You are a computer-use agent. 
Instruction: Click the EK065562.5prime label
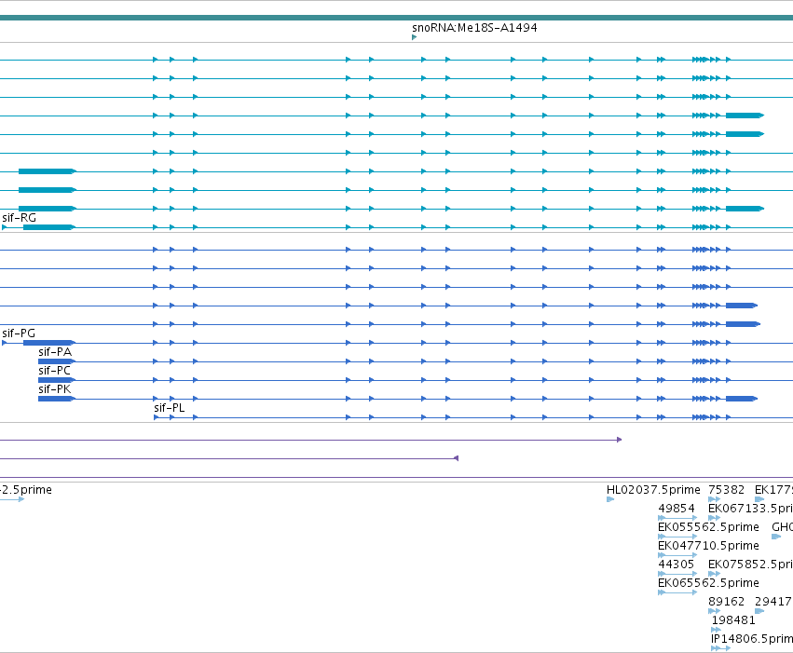click(708, 583)
